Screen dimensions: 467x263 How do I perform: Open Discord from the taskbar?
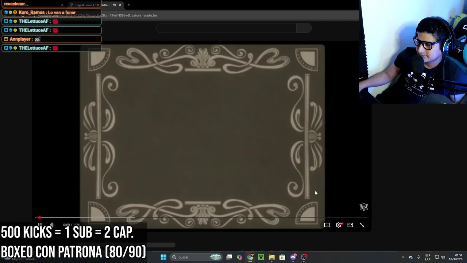point(293,257)
